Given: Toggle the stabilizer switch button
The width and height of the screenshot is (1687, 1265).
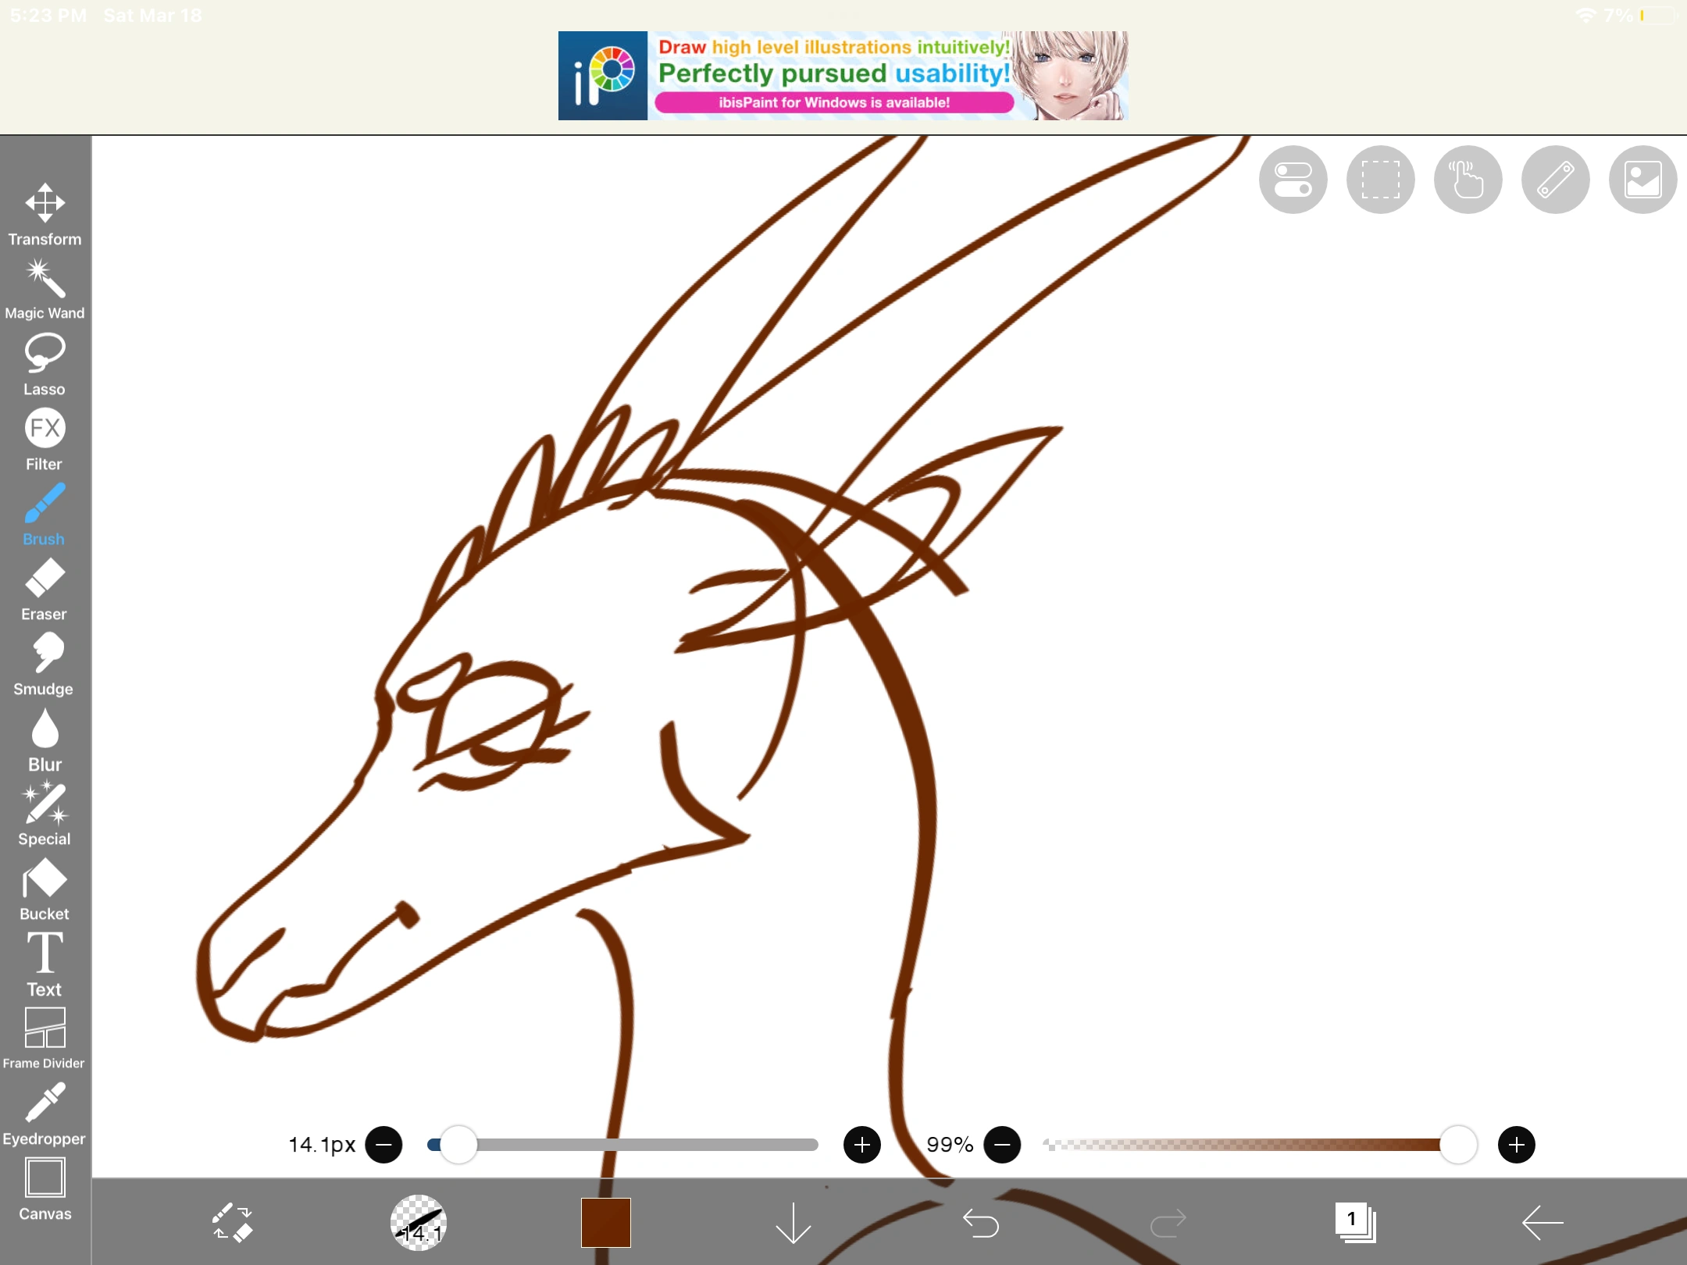Looking at the screenshot, I should coord(1293,180).
